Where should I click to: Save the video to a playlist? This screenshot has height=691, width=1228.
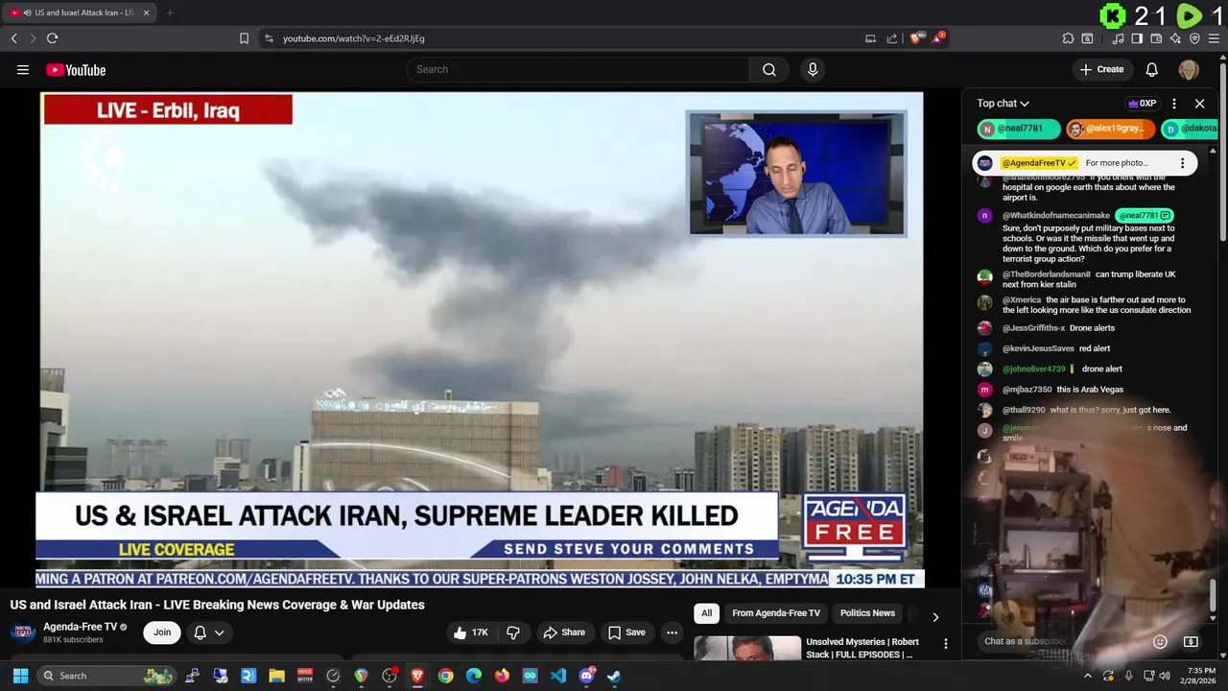click(x=626, y=632)
